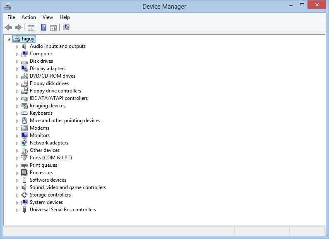Select Print queues label
329x239 pixels.
point(43,165)
